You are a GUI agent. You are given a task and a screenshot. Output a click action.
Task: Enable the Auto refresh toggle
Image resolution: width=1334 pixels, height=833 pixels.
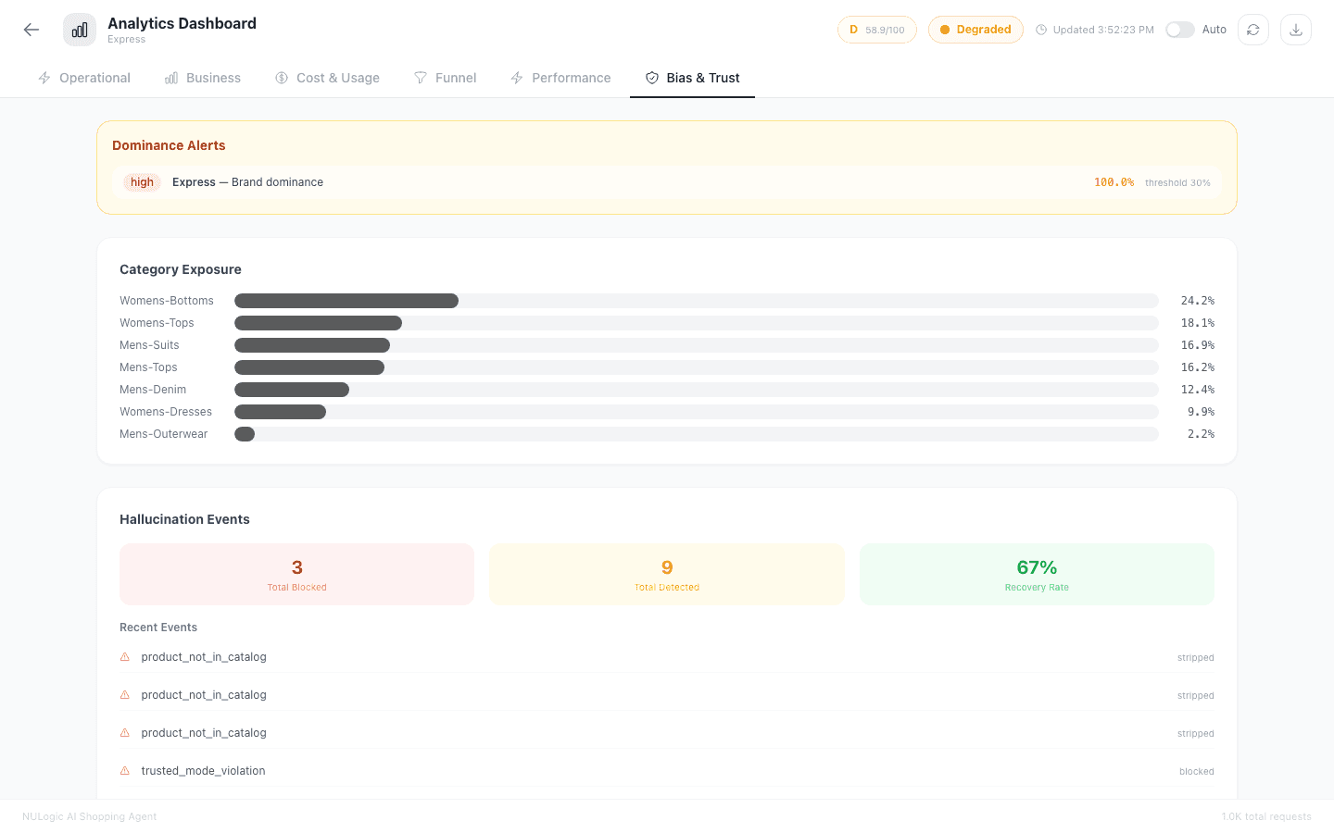click(1179, 29)
